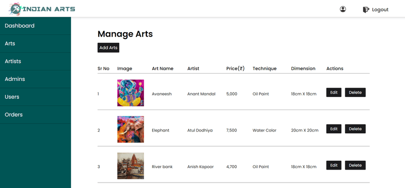The image size is (405, 188).
Task: Click the Indian Arts logo icon
Action: pos(16,9)
